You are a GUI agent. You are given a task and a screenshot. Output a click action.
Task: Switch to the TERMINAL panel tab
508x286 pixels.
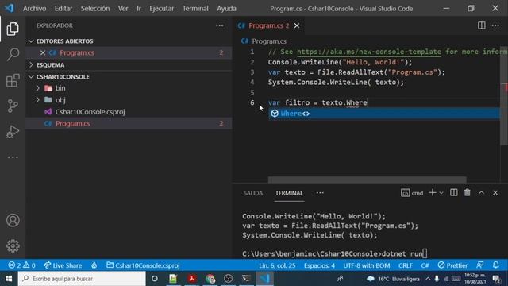(289, 193)
